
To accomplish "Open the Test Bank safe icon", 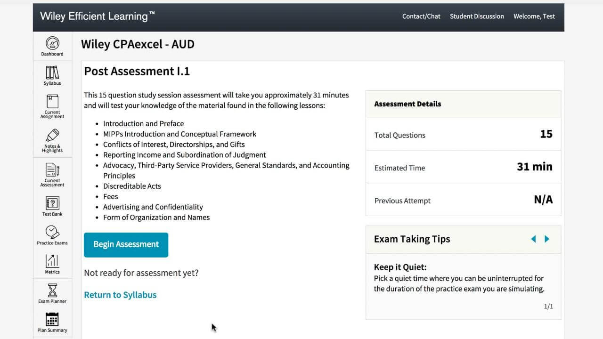I will point(52,203).
